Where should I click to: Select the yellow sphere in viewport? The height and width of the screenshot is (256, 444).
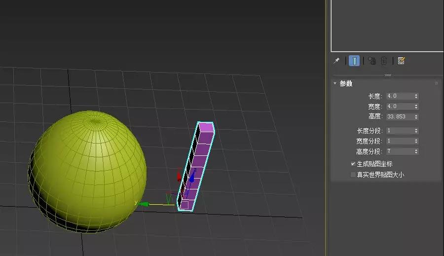(x=88, y=171)
